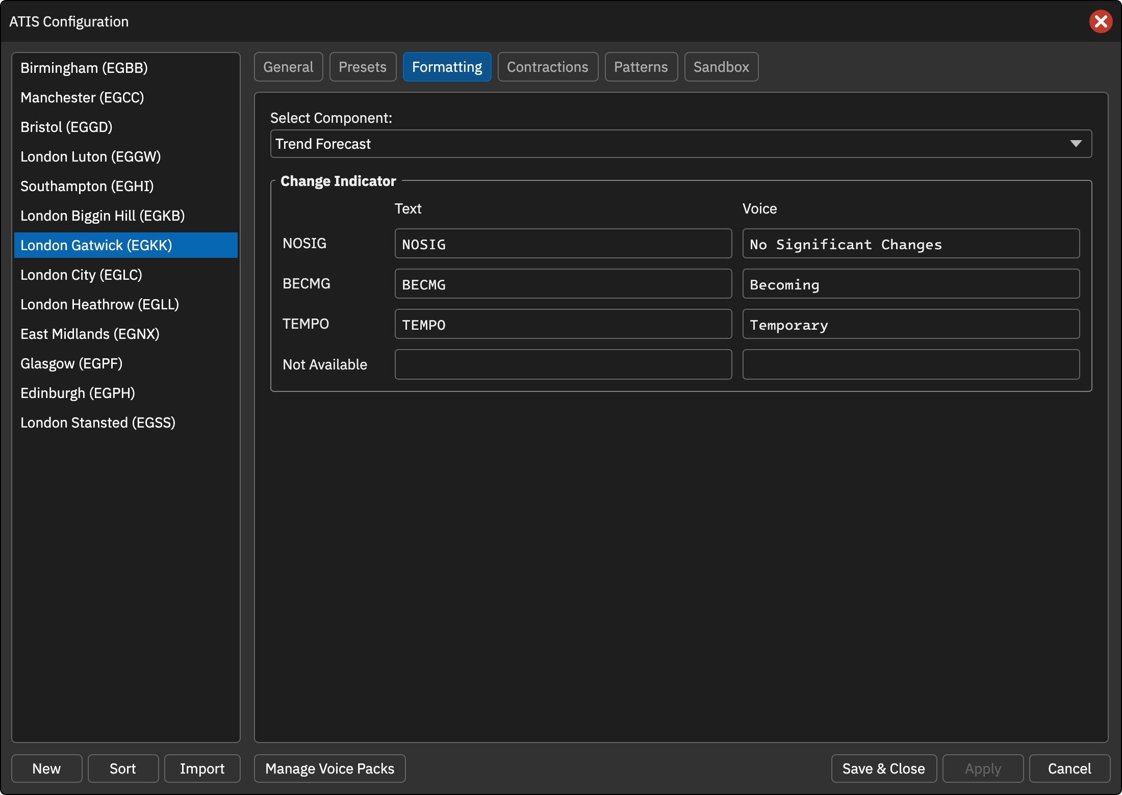This screenshot has height=795, width=1122.
Task: Switch to the Sandbox tab
Action: 721,67
